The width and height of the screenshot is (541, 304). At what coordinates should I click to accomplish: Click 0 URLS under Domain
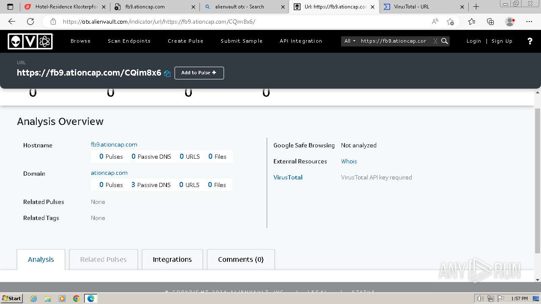[x=189, y=185]
